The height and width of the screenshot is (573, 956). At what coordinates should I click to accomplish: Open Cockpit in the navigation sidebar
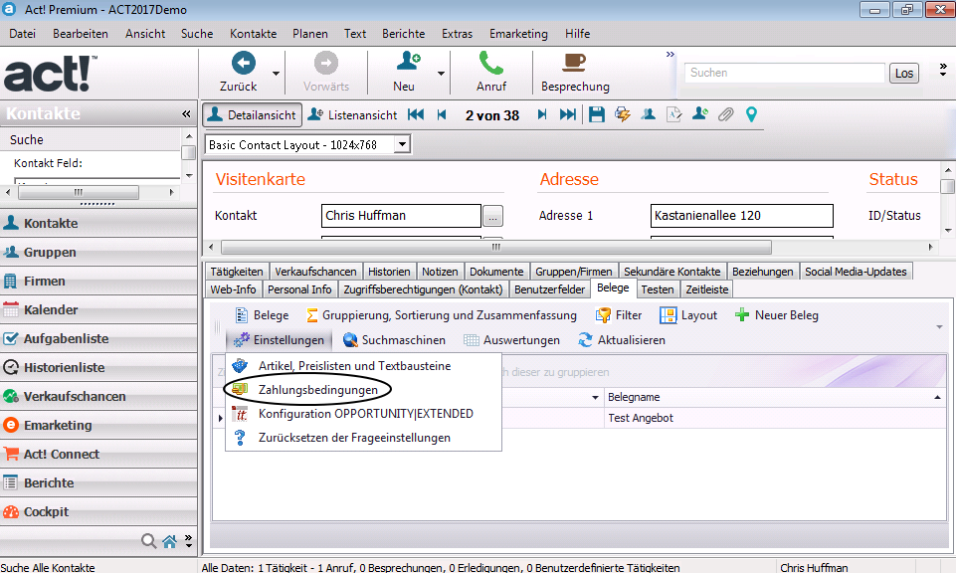click(98, 511)
